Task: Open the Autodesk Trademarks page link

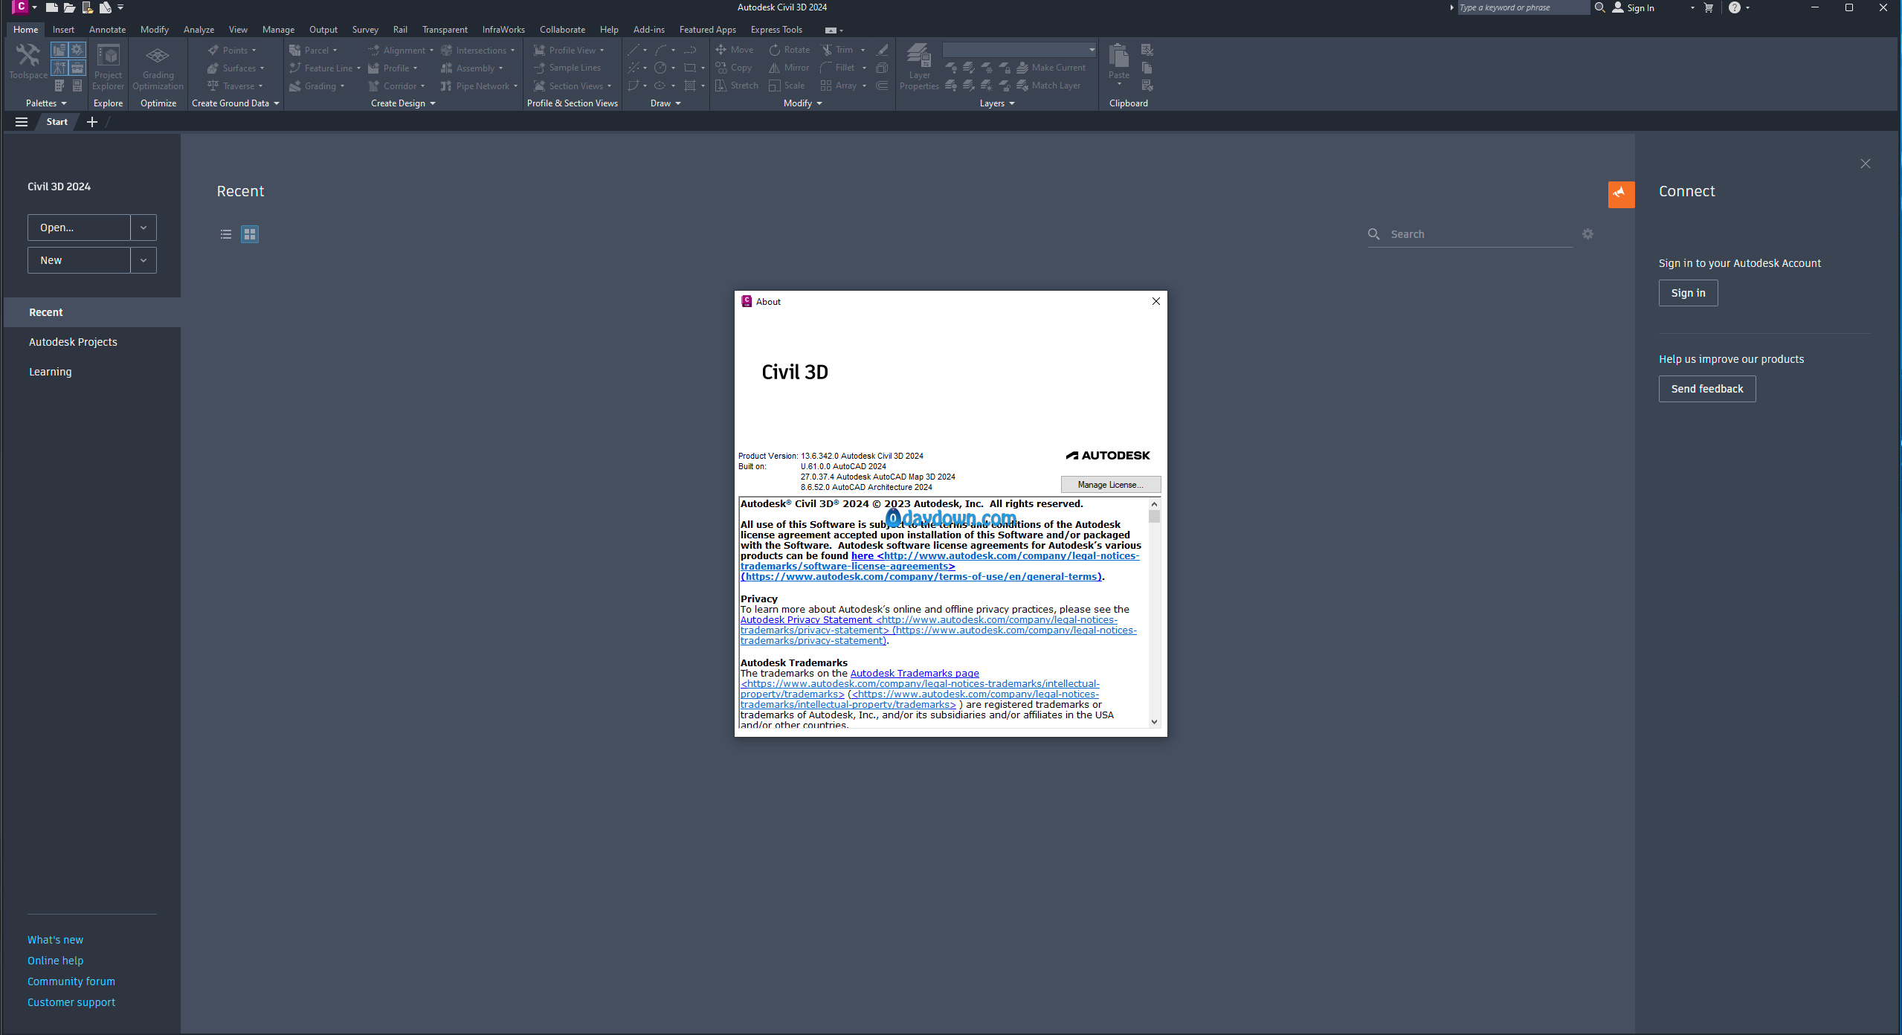Action: coord(915,673)
